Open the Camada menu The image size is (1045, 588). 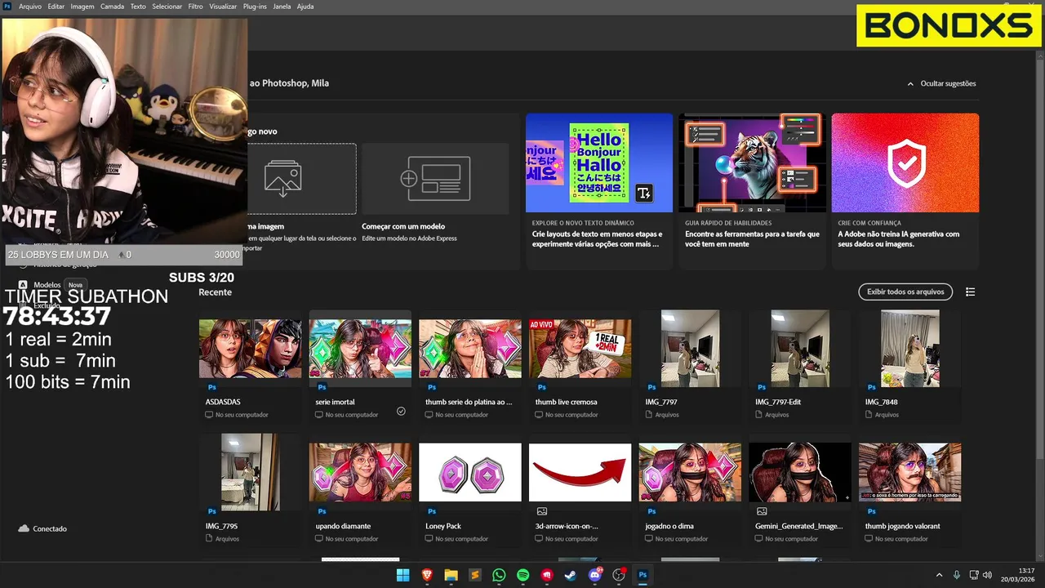coord(113,6)
